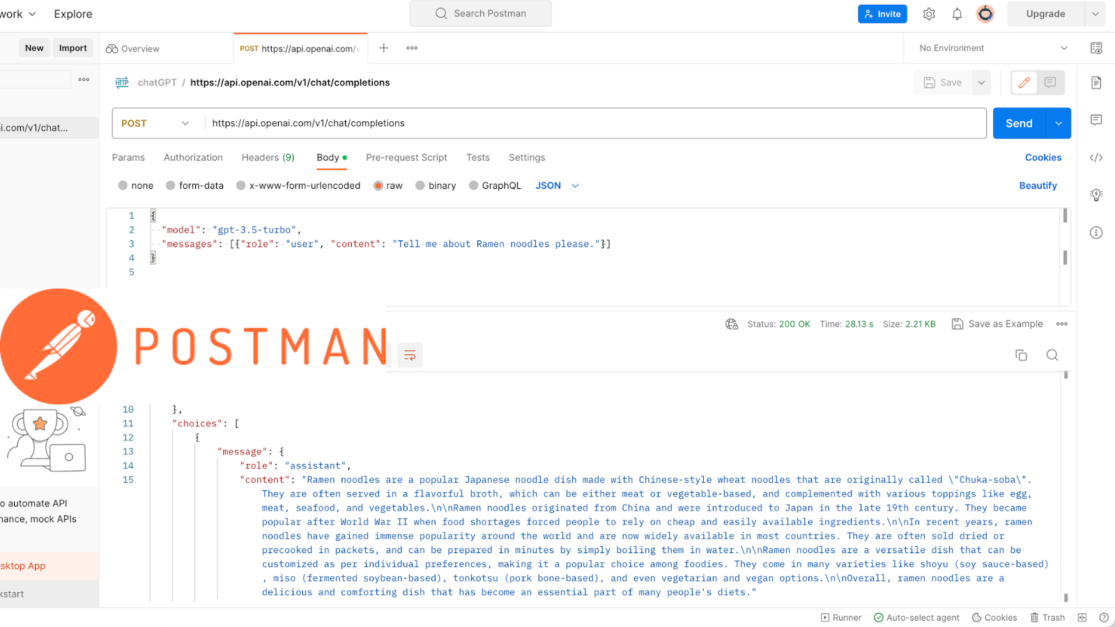Select the GraphQL radio button
The height and width of the screenshot is (627, 1115).
473,185
